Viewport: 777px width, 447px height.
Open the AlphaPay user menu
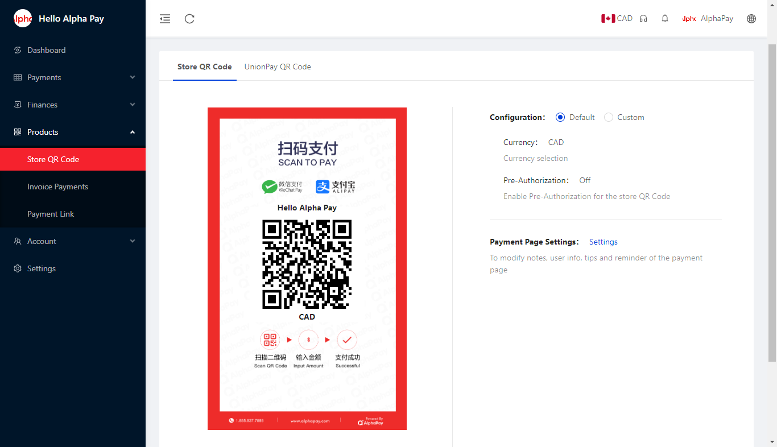[x=708, y=18]
